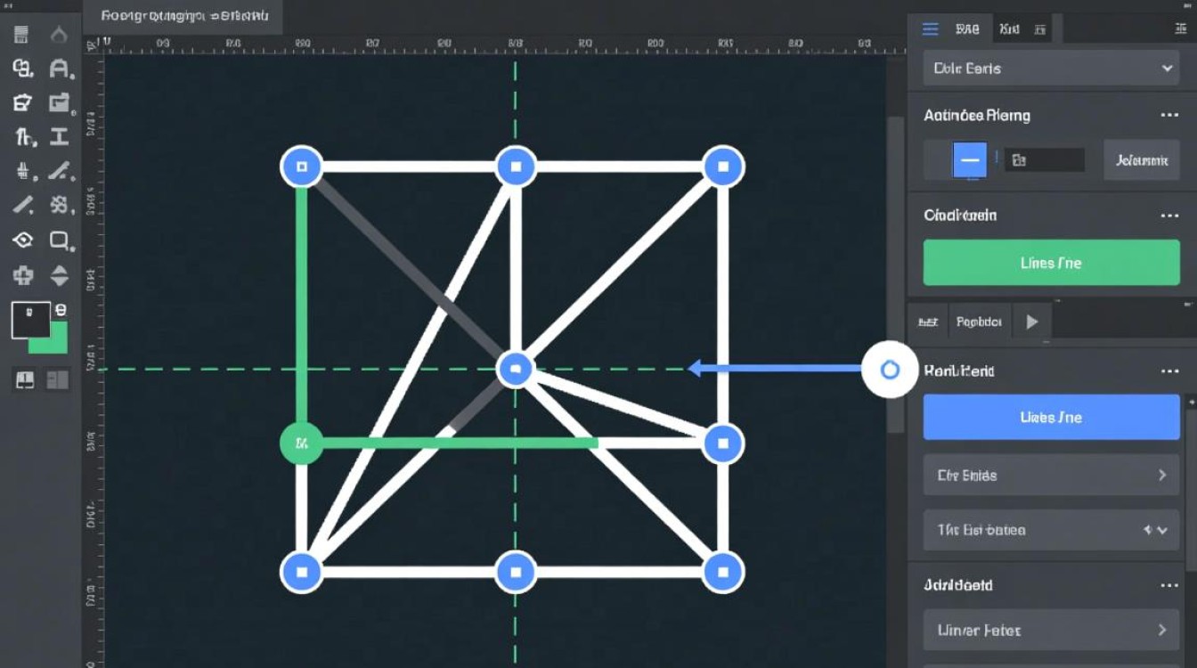Viewport: 1197px width, 668px height.
Task: Click the eye icon in the left toolbar
Action: [22, 240]
